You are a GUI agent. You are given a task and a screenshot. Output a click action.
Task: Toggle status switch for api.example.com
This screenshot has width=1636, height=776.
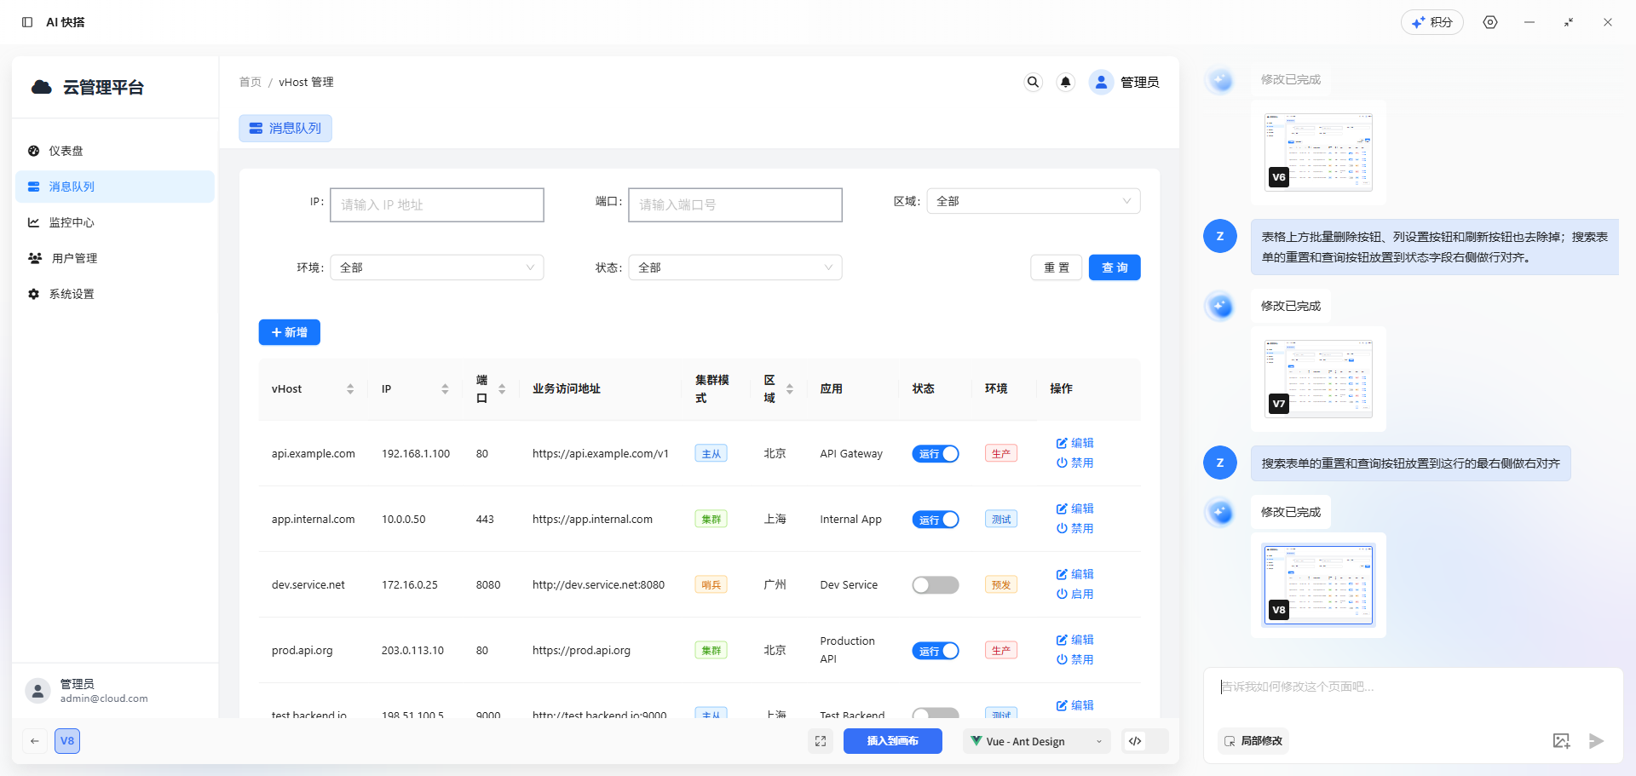click(935, 454)
